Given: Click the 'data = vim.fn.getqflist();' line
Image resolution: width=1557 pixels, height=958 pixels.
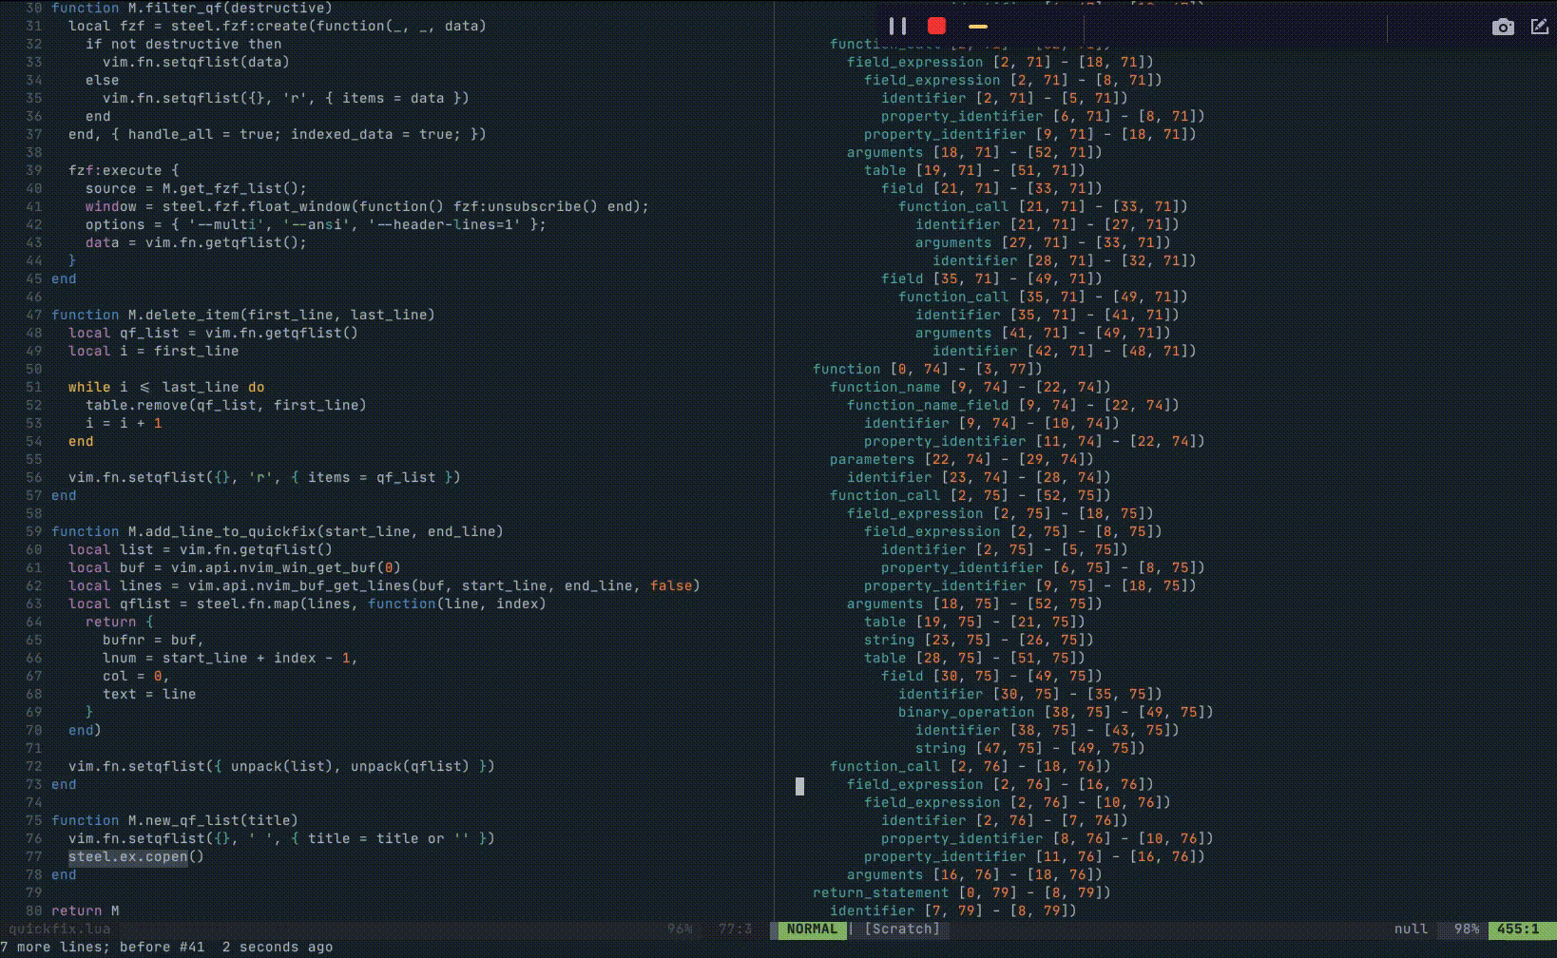Looking at the screenshot, I should (196, 242).
